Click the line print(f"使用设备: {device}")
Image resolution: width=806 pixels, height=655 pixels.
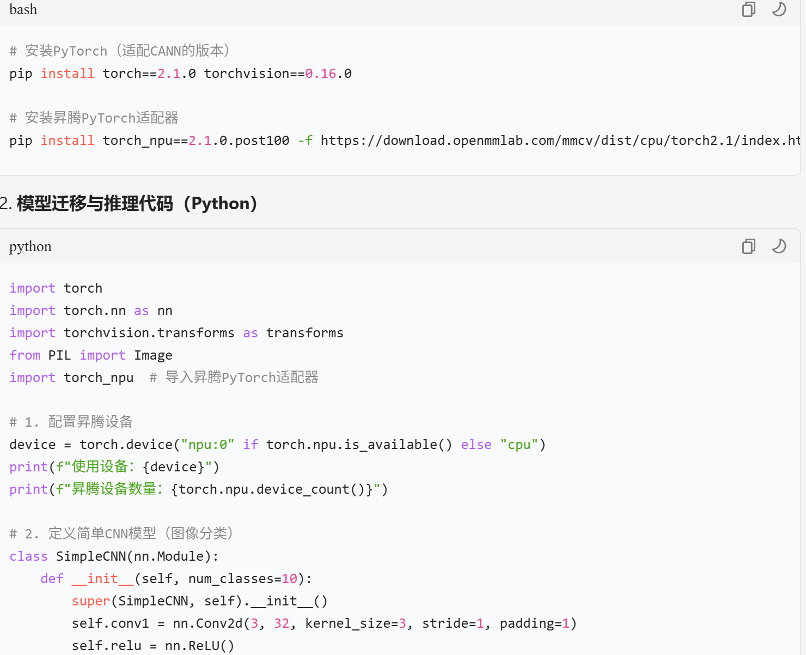point(114,467)
